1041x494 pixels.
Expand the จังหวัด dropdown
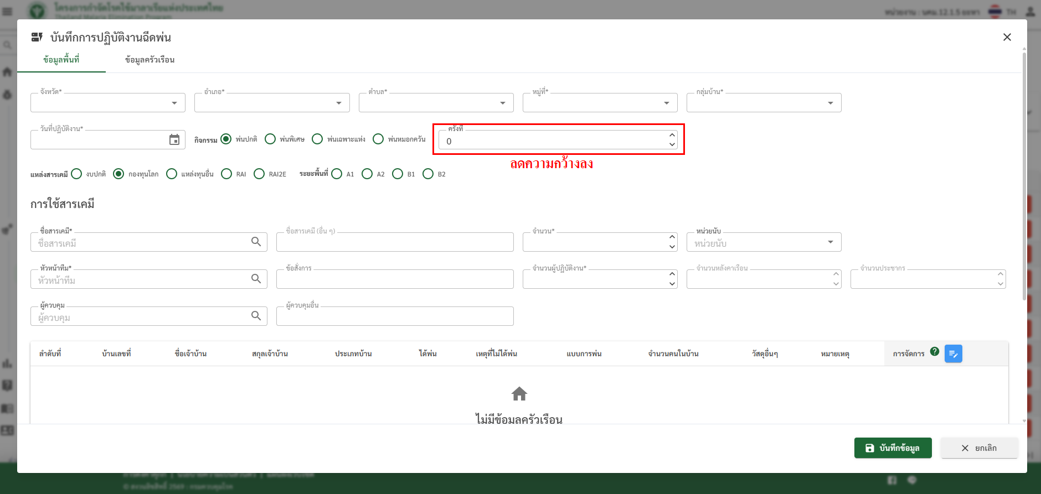(174, 103)
